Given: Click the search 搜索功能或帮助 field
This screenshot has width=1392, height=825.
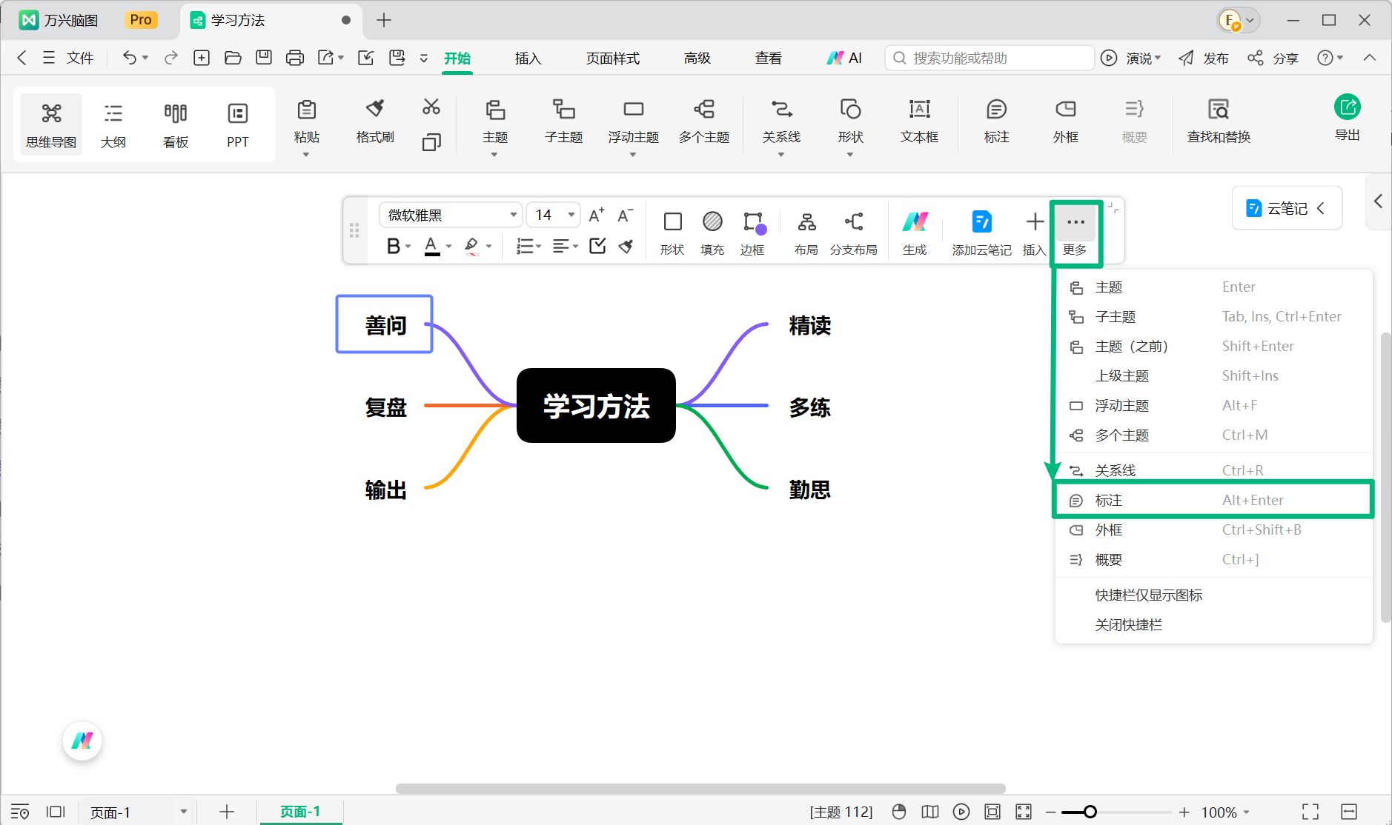Looking at the screenshot, I should pyautogui.click(x=990, y=58).
